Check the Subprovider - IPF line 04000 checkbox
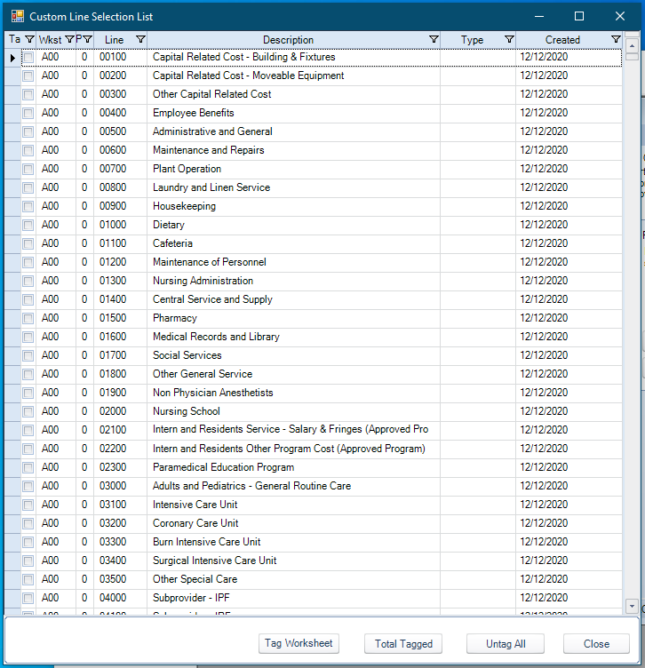This screenshot has height=668, width=645. point(28,598)
